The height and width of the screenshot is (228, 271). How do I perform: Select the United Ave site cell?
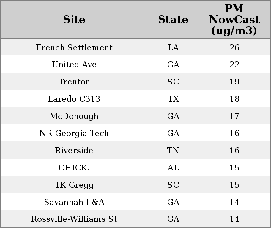point(74,65)
